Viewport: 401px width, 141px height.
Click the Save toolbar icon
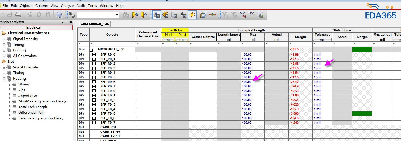[x=9, y=14]
